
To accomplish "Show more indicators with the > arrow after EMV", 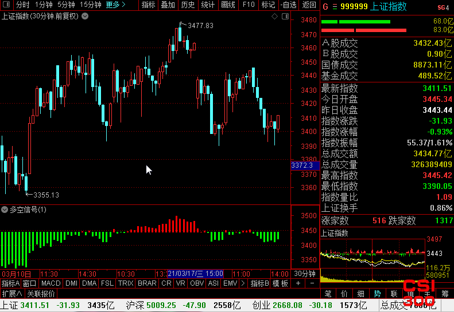I will (243, 283).
